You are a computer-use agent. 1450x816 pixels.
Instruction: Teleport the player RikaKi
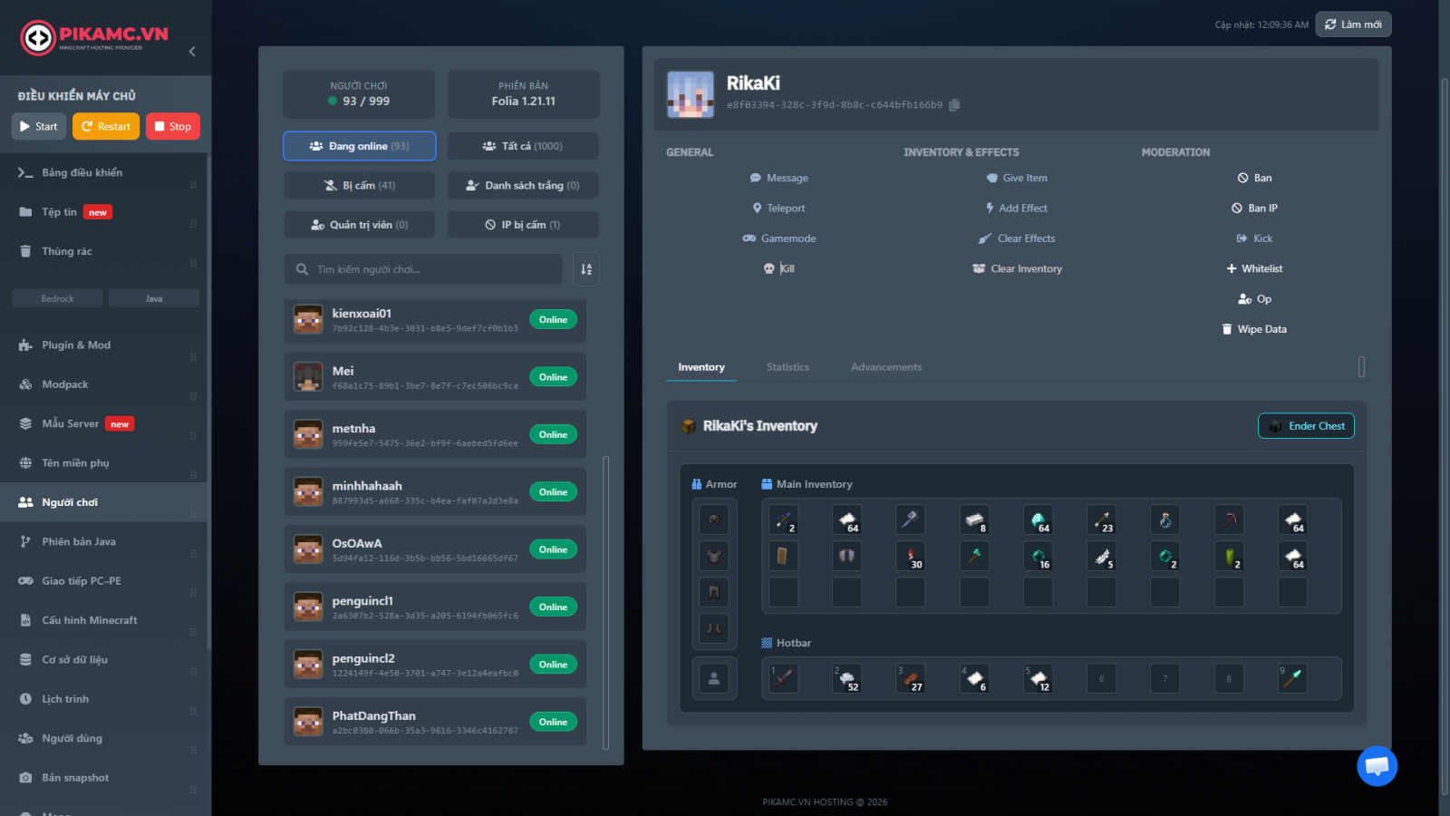(778, 209)
